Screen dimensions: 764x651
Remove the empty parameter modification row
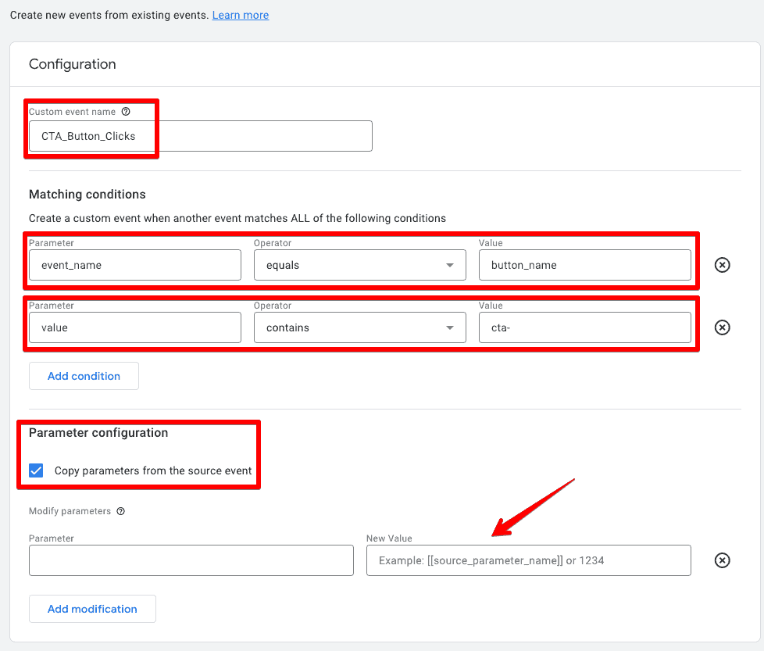[x=722, y=560]
